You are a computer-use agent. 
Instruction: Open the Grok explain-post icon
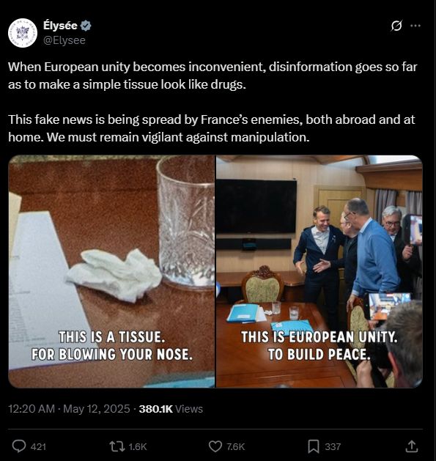[396, 26]
